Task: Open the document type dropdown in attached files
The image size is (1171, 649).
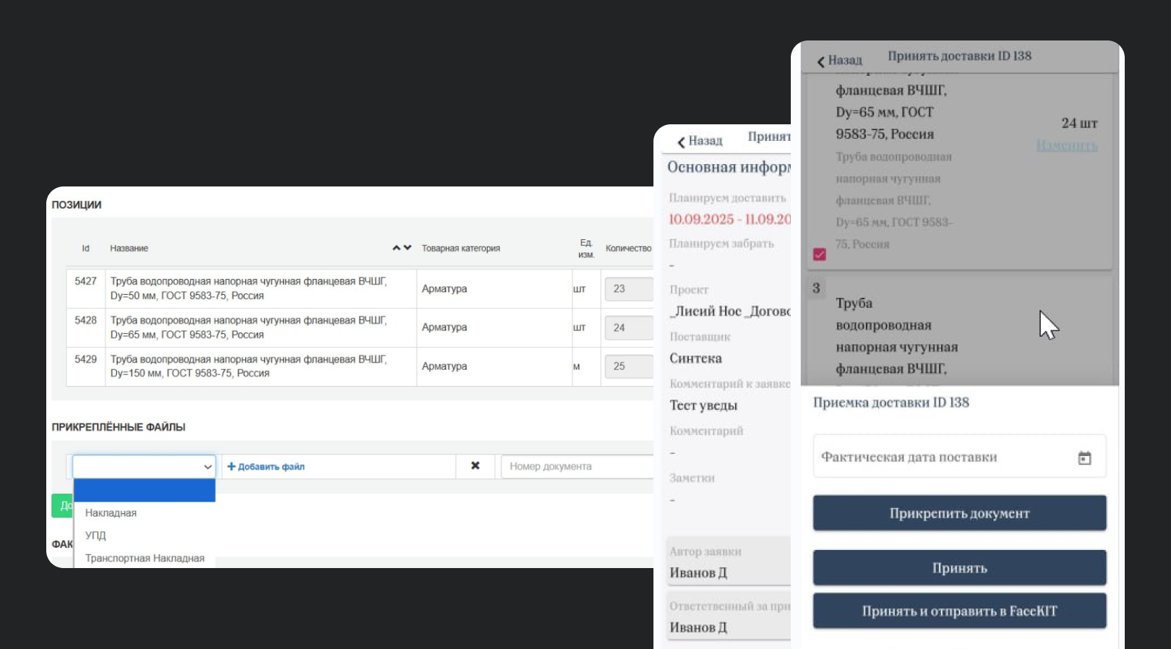Action: pyautogui.click(x=144, y=467)
